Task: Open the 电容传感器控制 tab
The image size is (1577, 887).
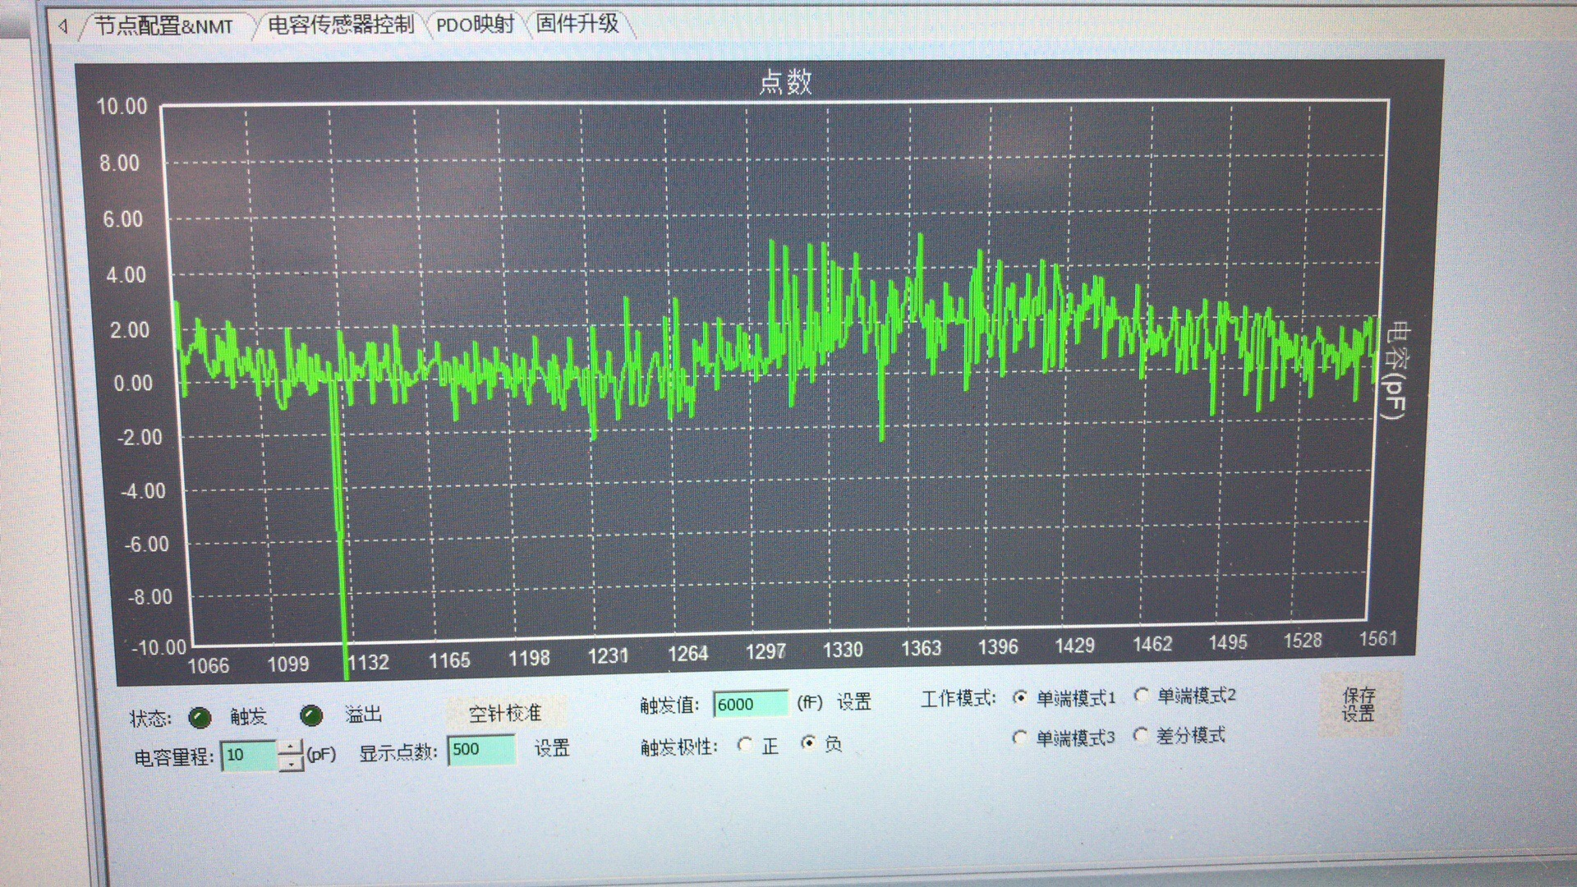Action: click(341, 25)
